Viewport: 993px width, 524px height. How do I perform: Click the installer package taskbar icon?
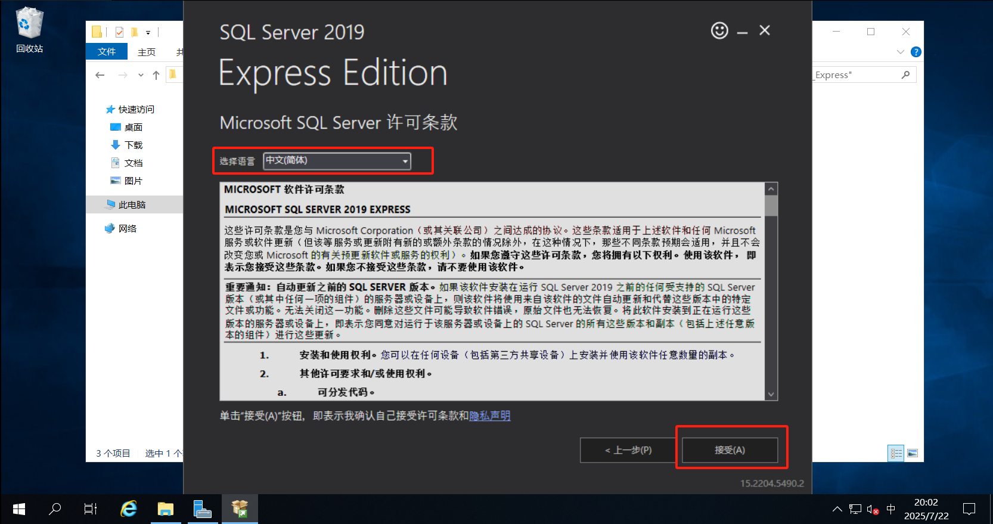(240, 509)
